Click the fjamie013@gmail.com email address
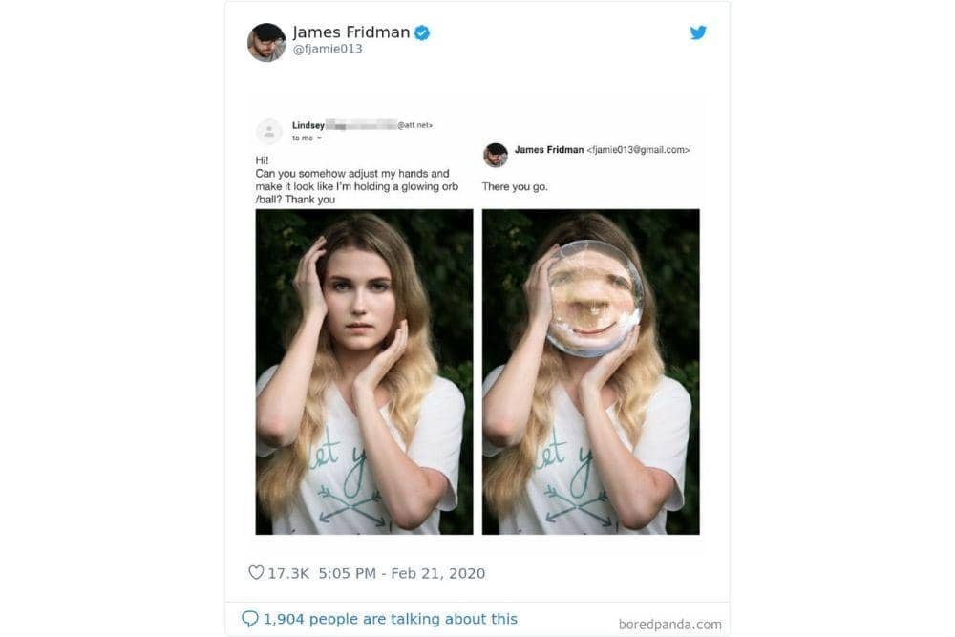 pyautogui.click(x=639, y=150)
